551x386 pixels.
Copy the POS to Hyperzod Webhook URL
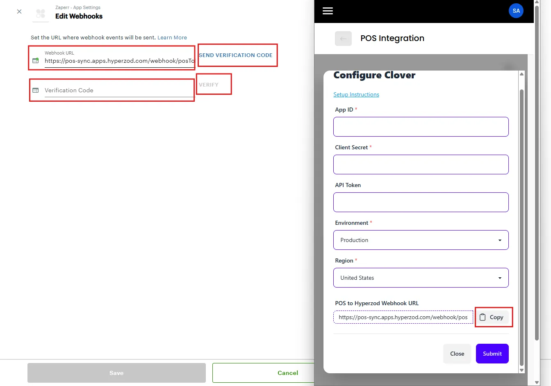point(492,317)
